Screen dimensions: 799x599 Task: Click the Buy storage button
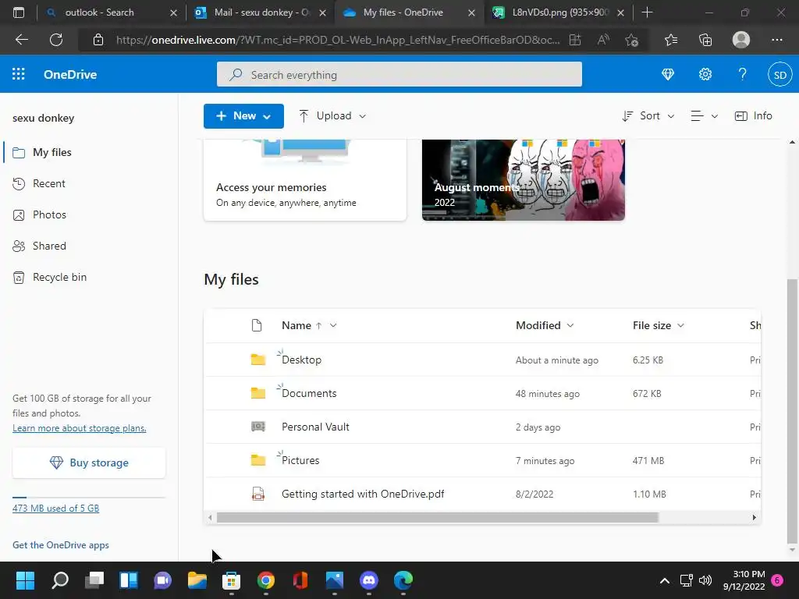point(89,463)
